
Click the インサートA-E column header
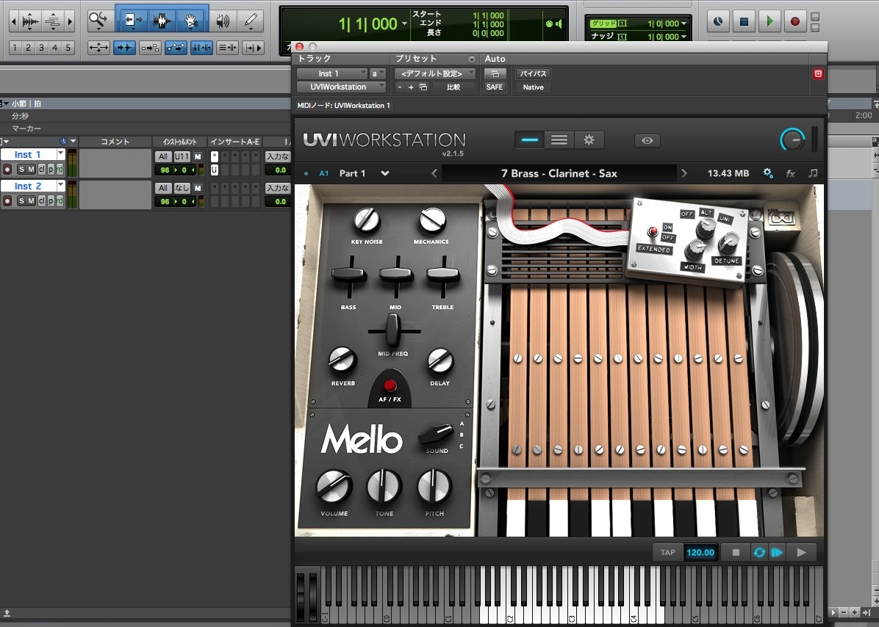pos(235,142)
